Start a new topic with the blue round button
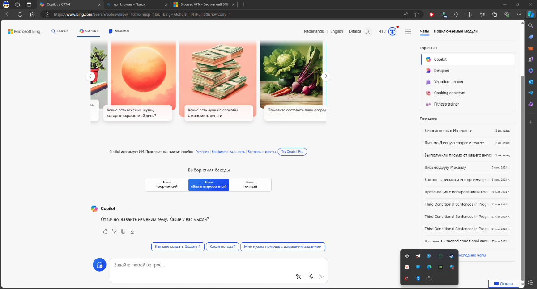The height and width of the screenshot is (289, 537). coord(99,265)
